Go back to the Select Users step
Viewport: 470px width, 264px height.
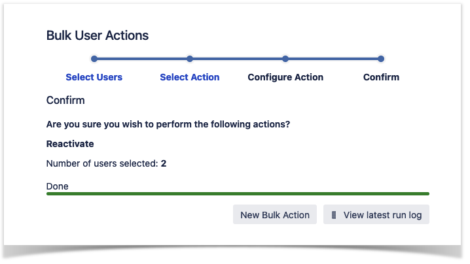pyautogui.click(x=94, y=77)
